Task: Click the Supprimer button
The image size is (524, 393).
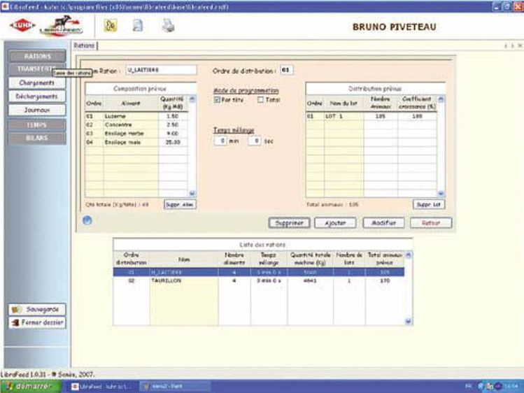Action: (290, 222)
